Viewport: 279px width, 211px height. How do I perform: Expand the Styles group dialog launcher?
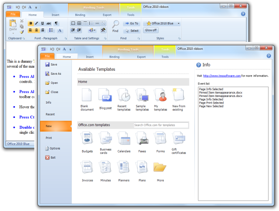(179, 38)
